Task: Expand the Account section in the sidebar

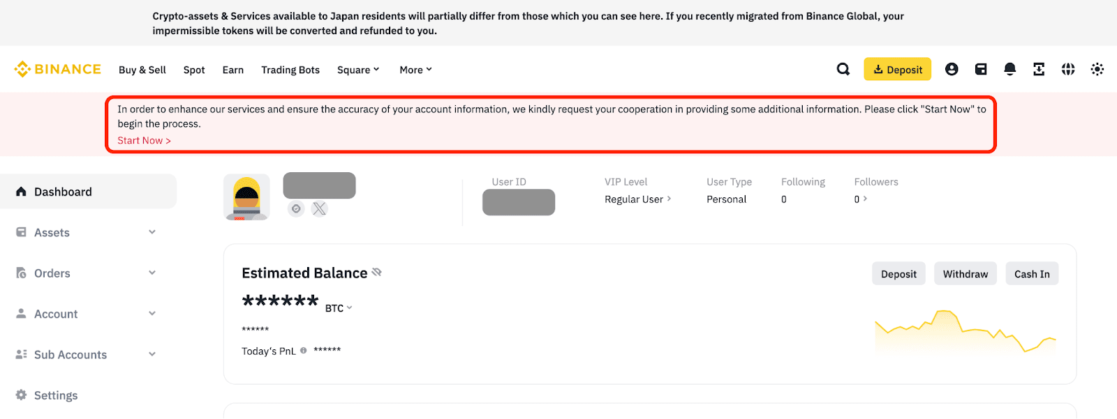Action: click(x=151, y=313)
